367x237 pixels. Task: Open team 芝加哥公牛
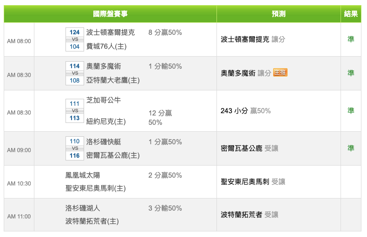click(x=104, y=100)
